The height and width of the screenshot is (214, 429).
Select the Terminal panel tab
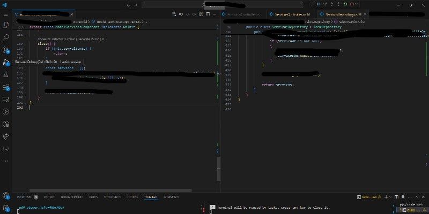point(150,197)
